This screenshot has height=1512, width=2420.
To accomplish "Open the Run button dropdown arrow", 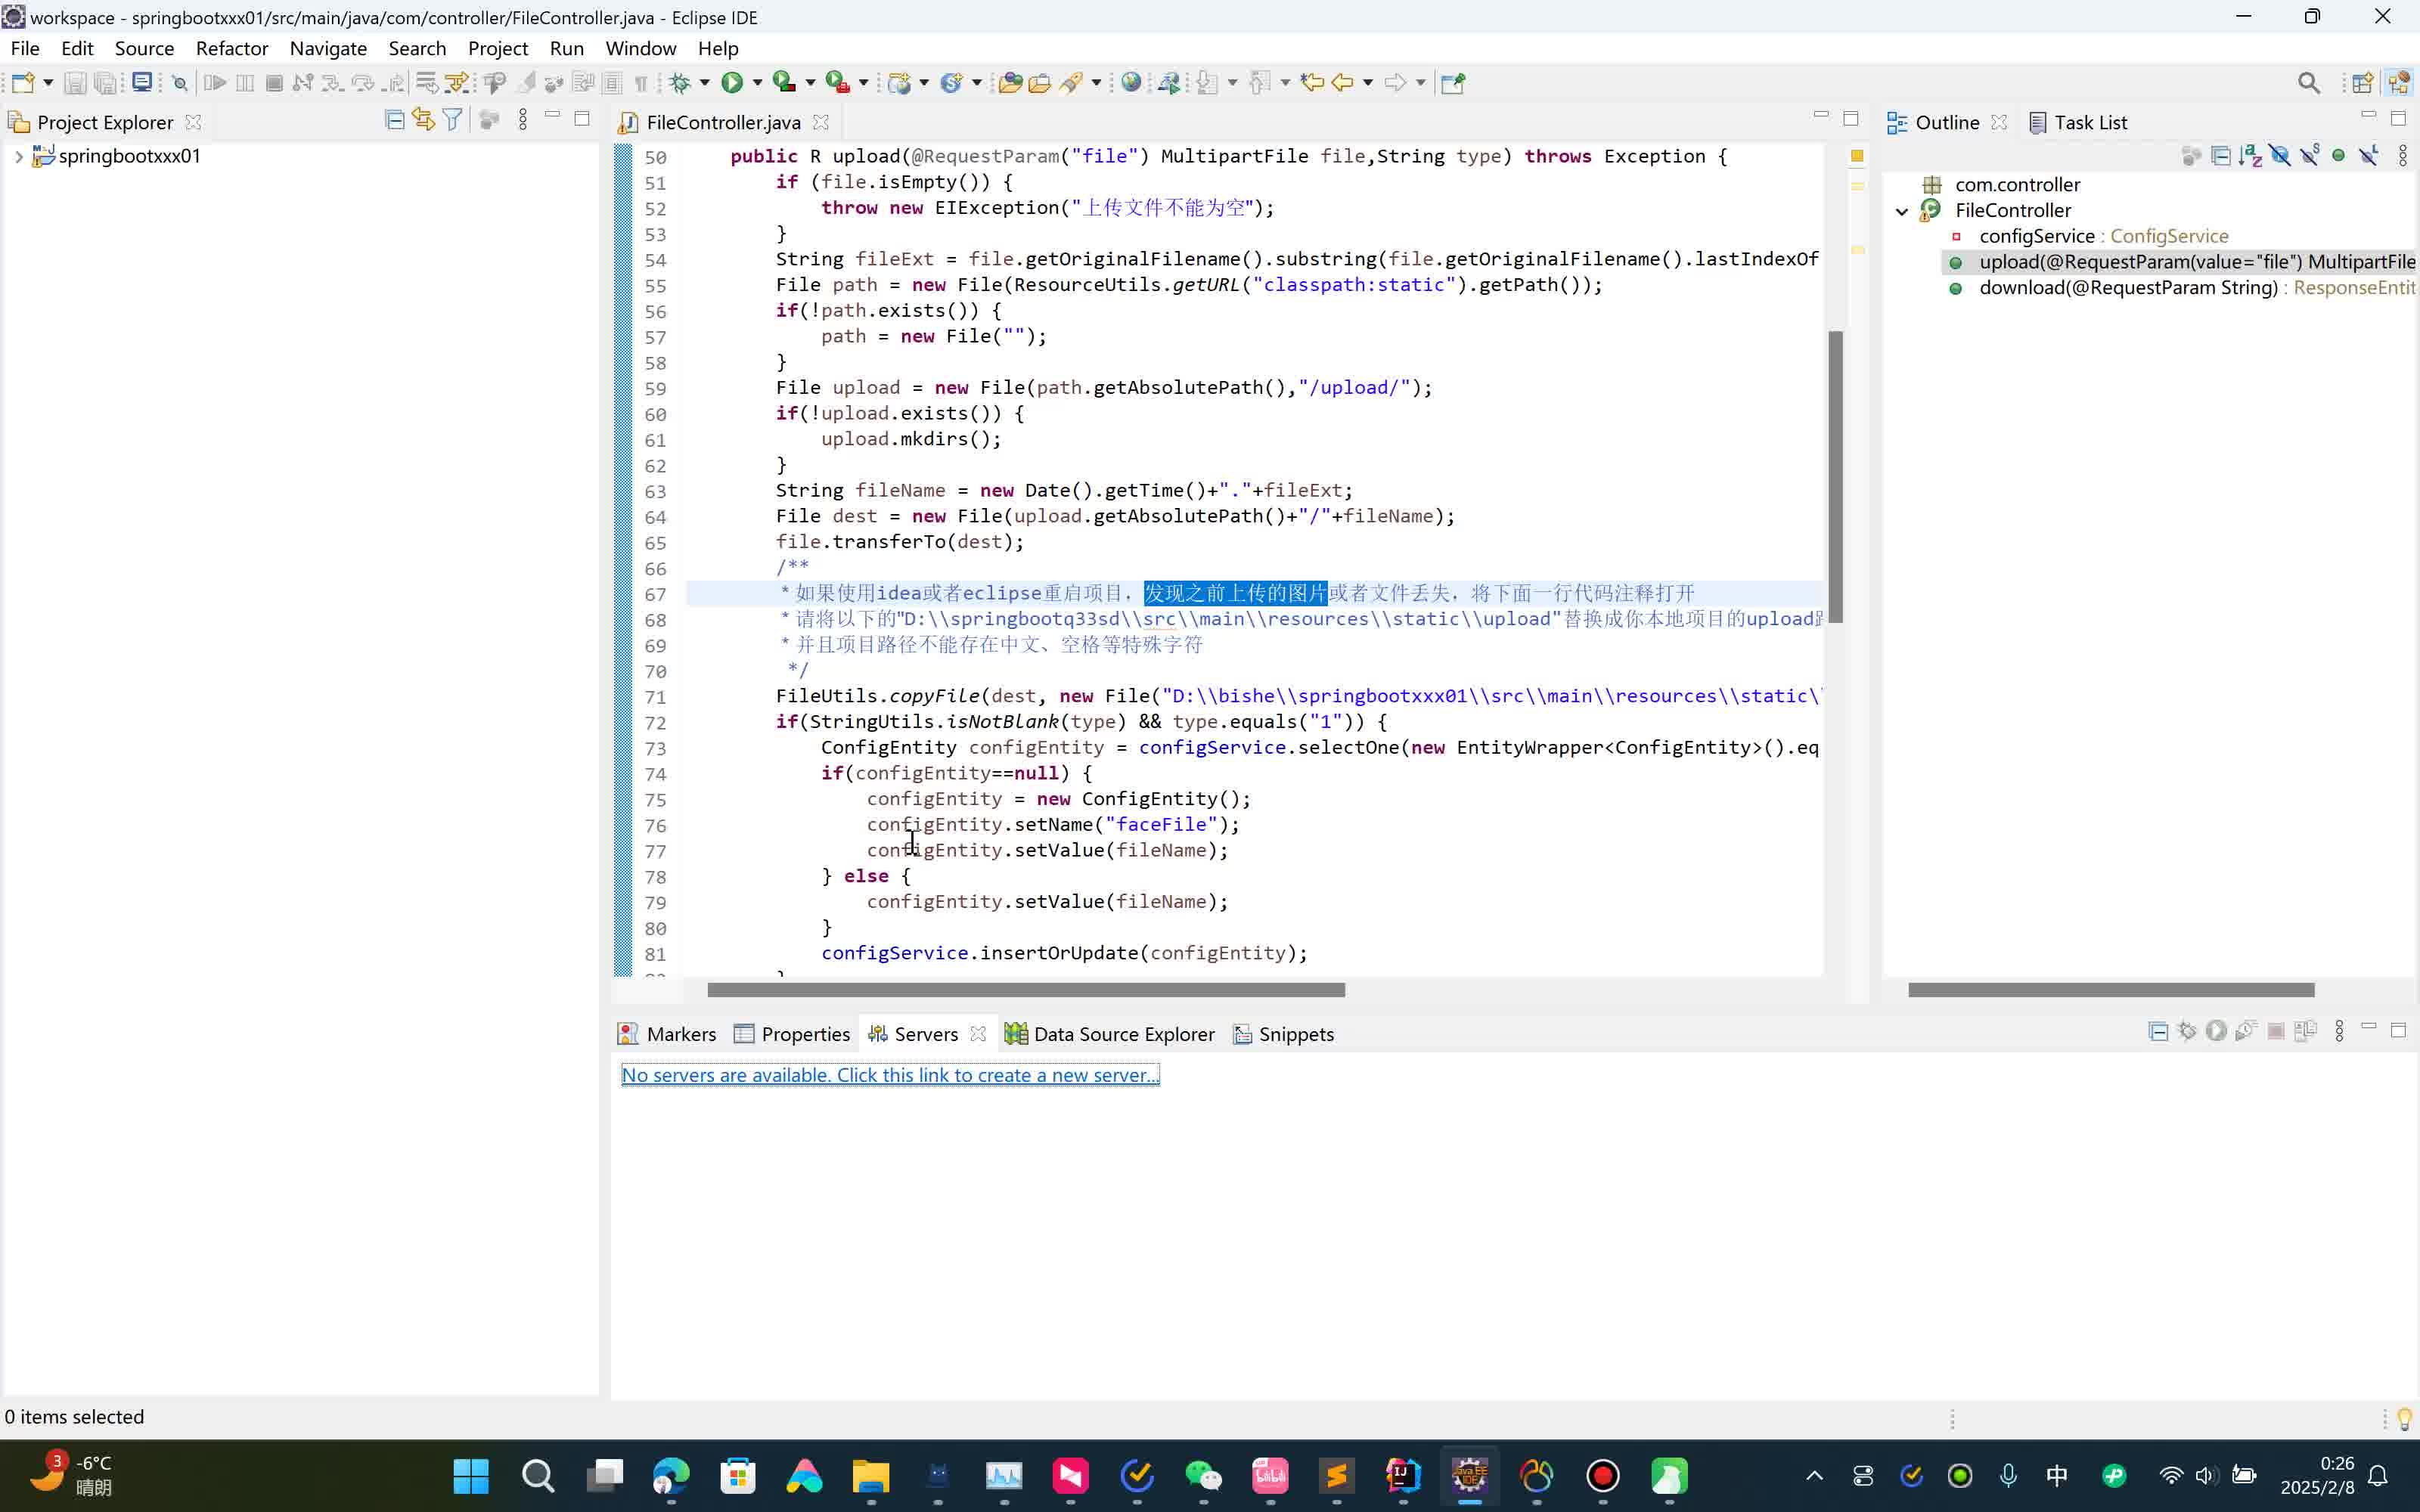I will tap(757, 83).
